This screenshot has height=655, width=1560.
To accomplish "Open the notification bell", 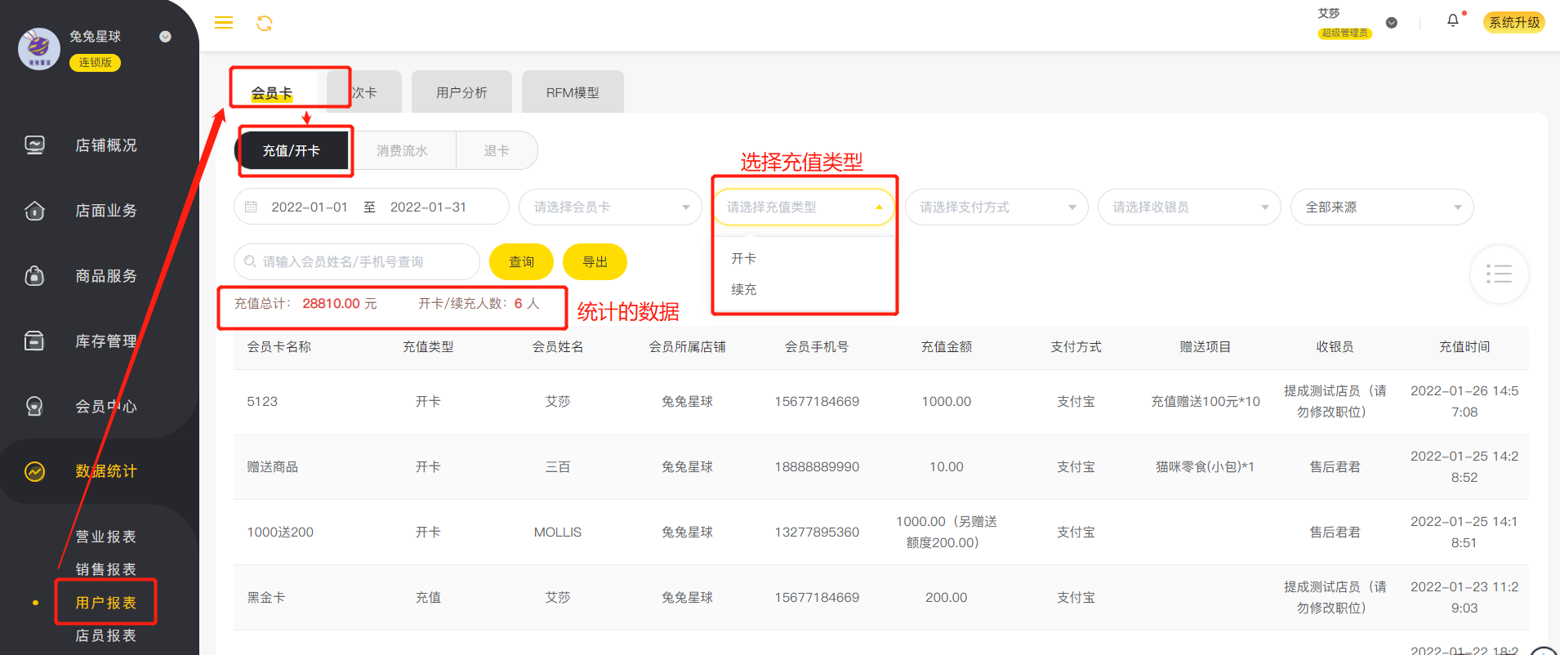I will [1453, 21].
